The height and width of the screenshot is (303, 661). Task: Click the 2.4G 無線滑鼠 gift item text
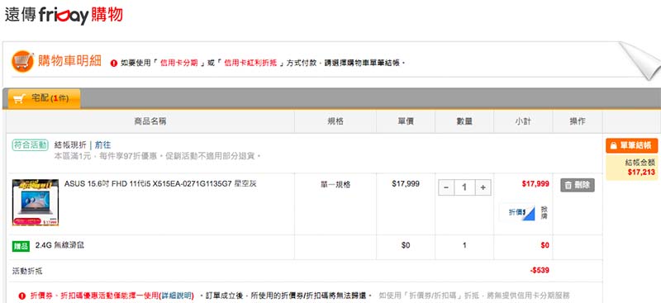coord(59,245)
